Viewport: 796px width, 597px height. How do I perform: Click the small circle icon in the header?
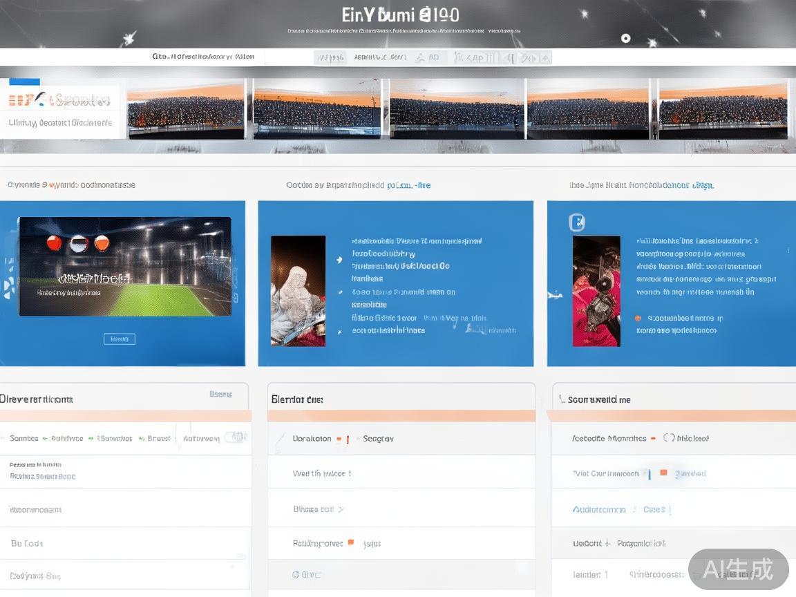tap(625, 39)
